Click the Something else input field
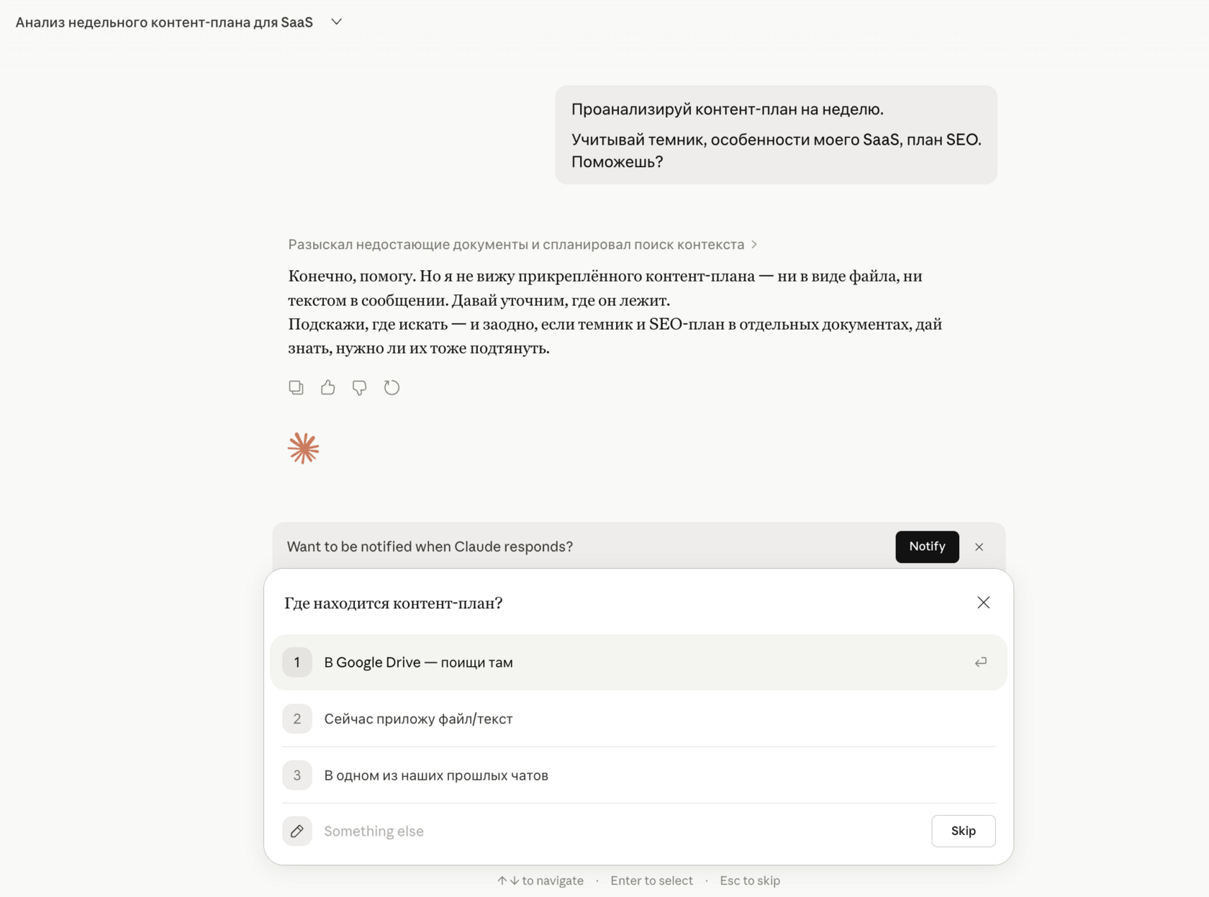 pyautogui.click(x=504, y=831)
